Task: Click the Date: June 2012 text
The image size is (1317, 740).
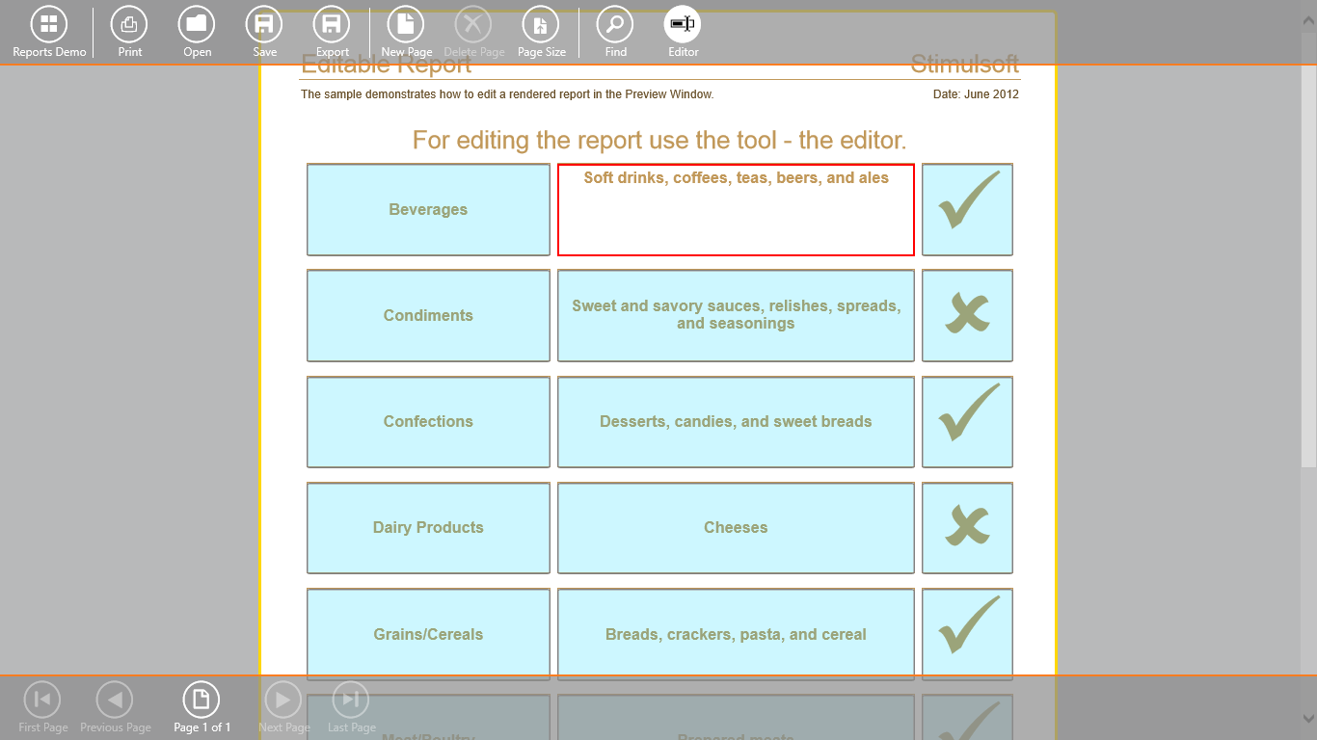Action: (x=976, y=94)
